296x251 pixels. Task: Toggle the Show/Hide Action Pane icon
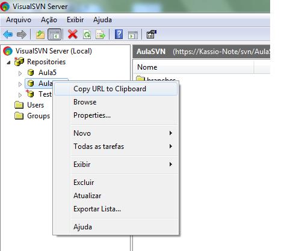pos(133,35)
